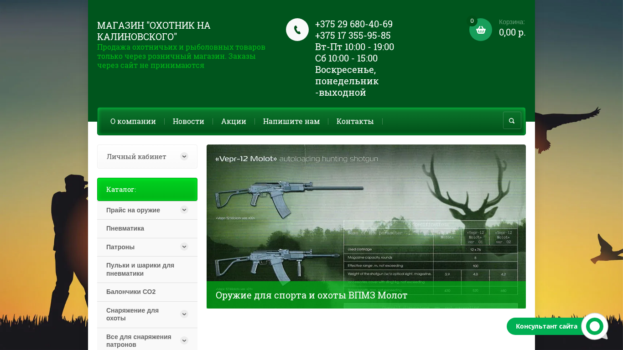Click the Консультант сайта chat button

pyautogui.click(x=546, y=326)
